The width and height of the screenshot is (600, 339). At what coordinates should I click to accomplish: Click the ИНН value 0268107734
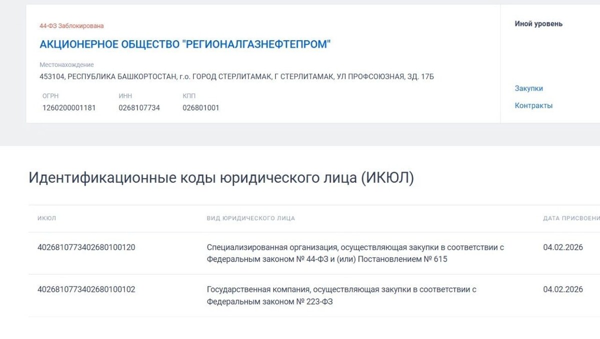pos(140,107)
